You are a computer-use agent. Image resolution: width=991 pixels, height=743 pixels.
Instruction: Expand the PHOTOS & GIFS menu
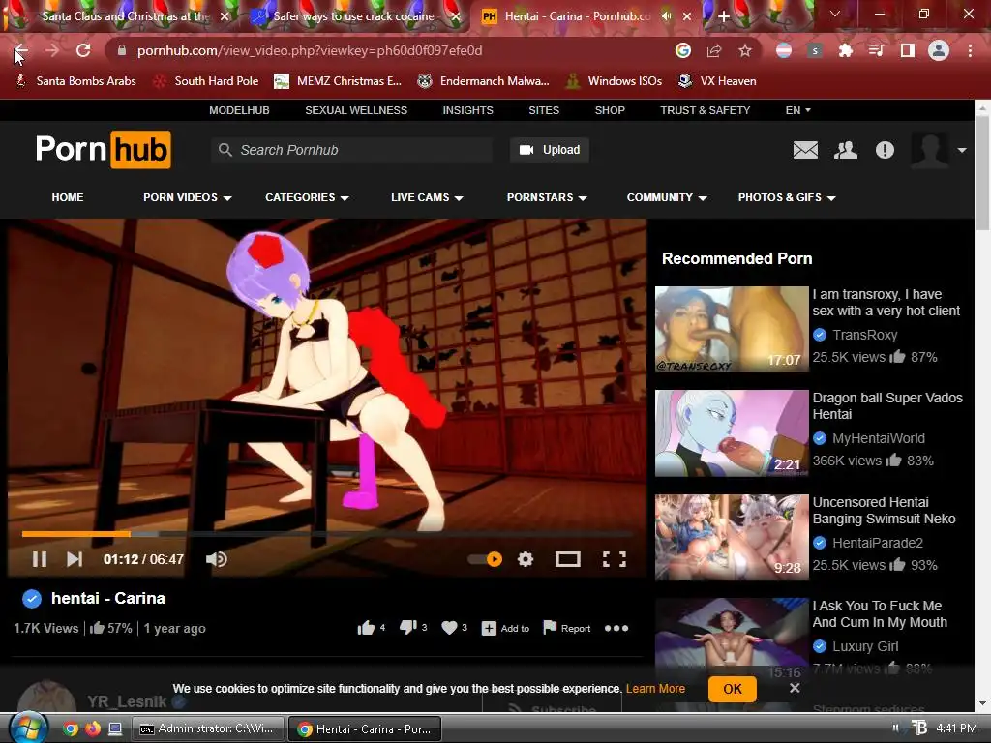click(787, 197)
